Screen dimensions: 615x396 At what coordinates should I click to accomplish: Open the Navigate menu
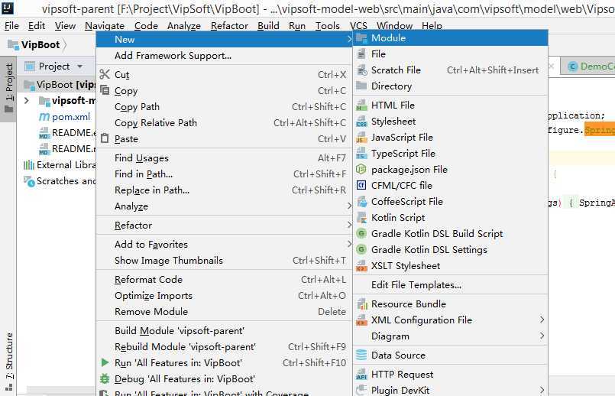click(x=105, y=26)
